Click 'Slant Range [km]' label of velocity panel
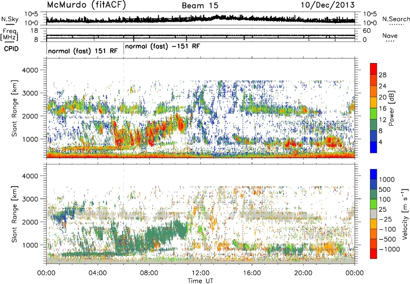410x284 pixels. (x=14, y=214)
